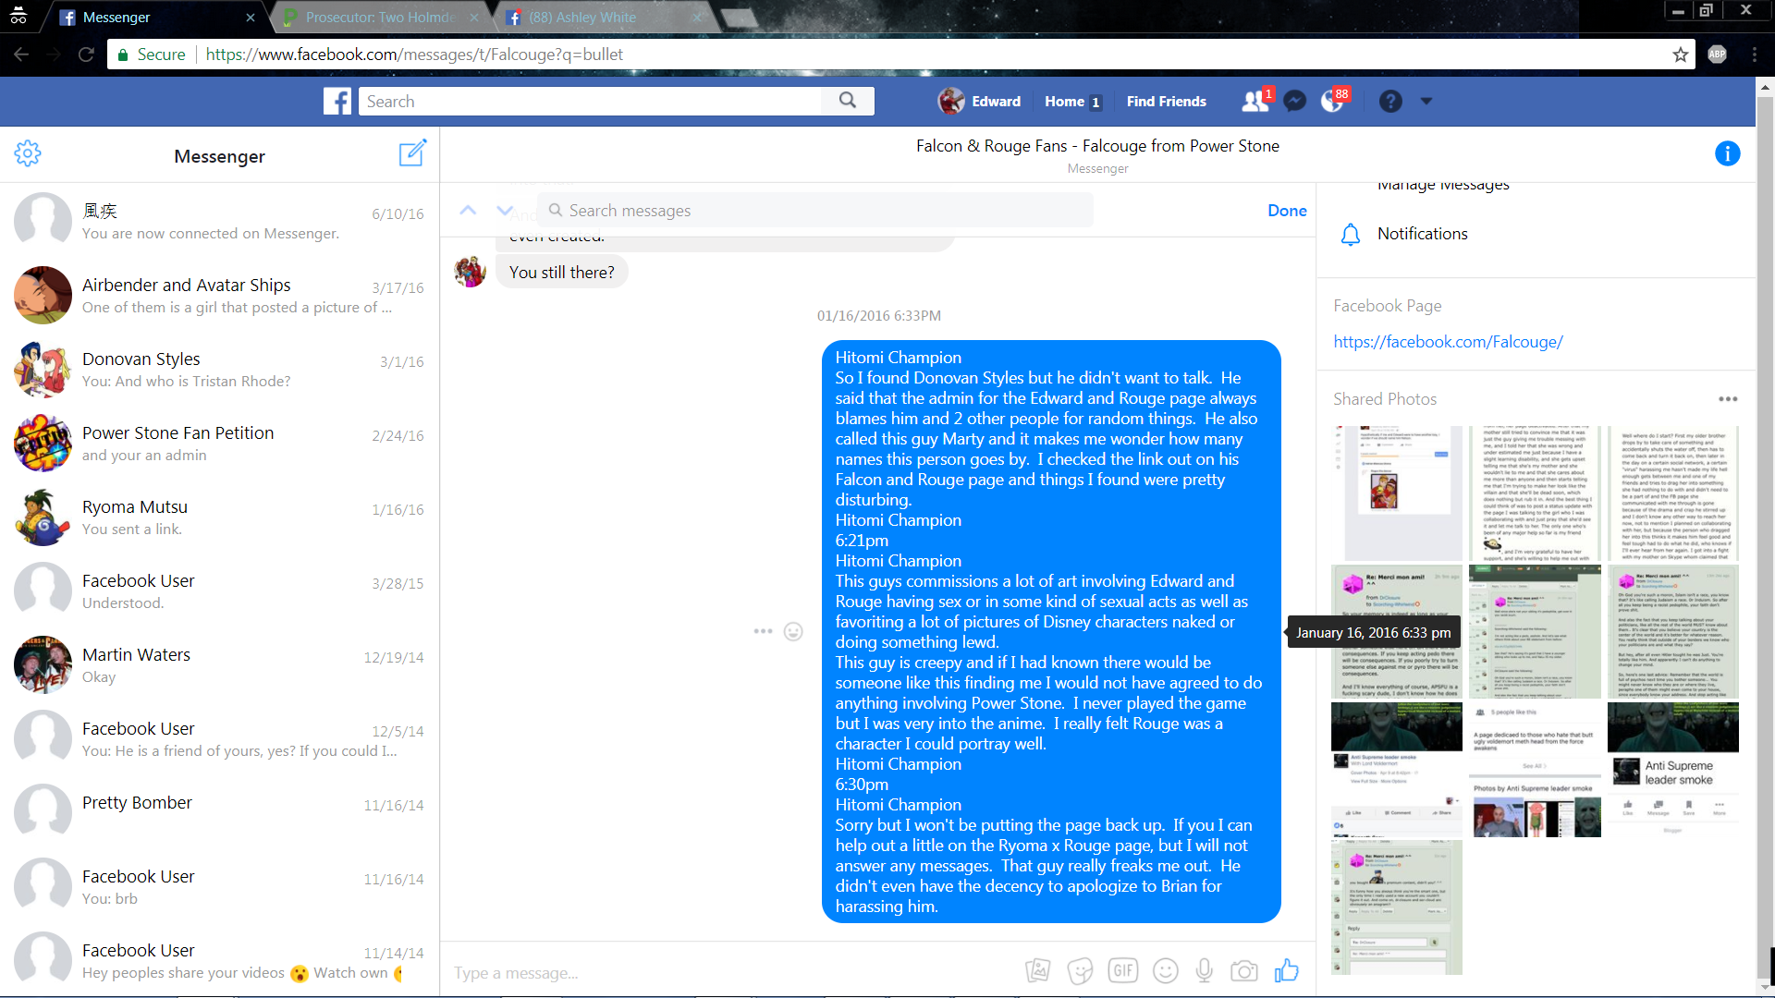1775x998 pixels.
Task: Jump to next search result arrow
Action: 505,210
